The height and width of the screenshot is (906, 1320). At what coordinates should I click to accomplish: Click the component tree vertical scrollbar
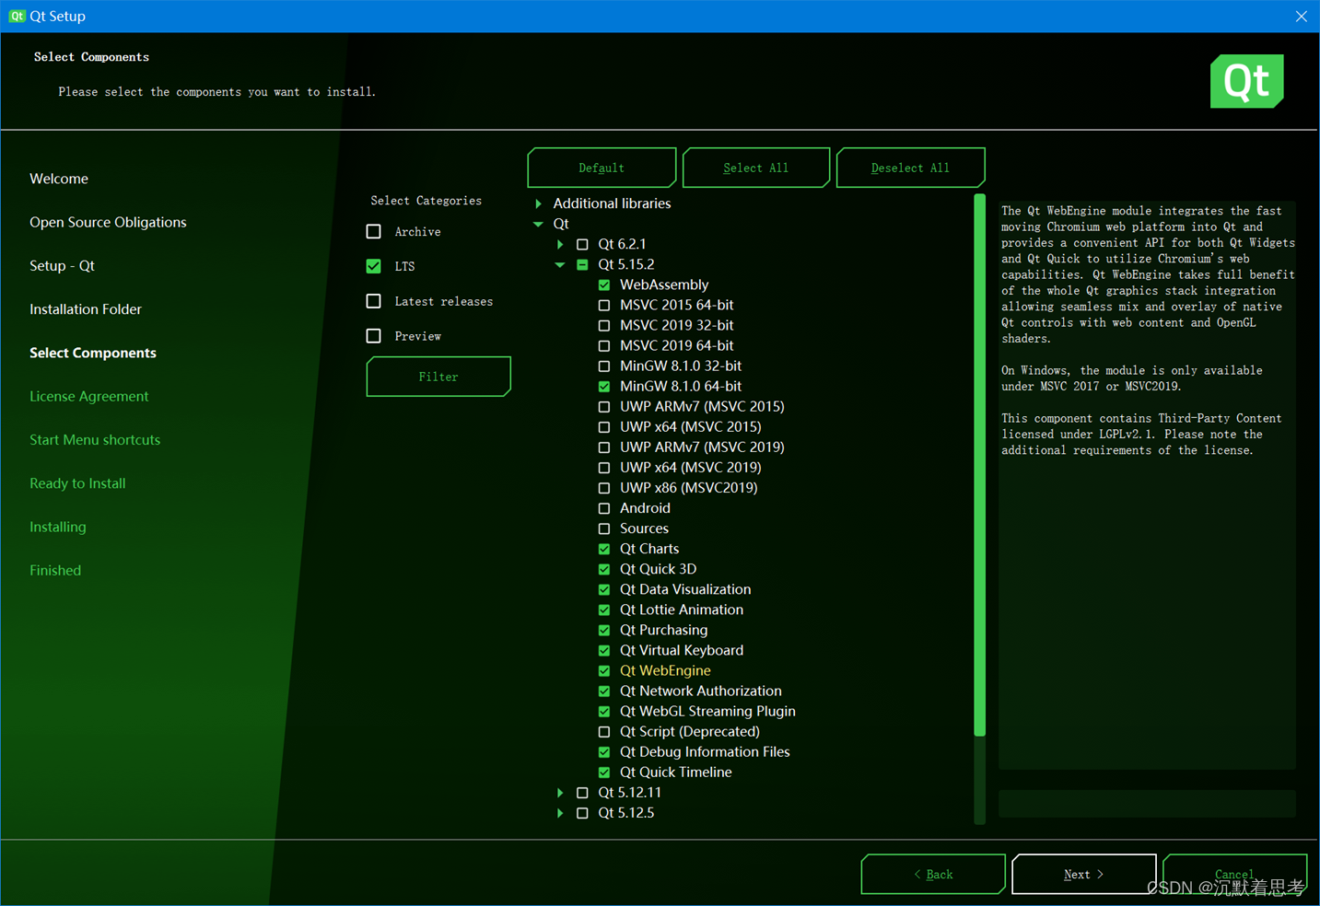click(979, 465)
